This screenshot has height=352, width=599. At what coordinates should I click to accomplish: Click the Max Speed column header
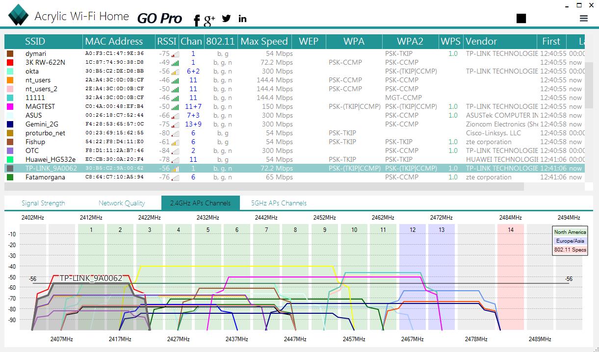coord(264,42)
